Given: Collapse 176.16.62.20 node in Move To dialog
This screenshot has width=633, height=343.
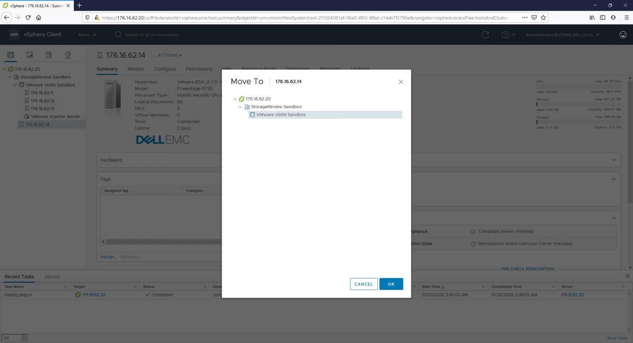Looking at the screenshot, I should click(x=235, y=99).
